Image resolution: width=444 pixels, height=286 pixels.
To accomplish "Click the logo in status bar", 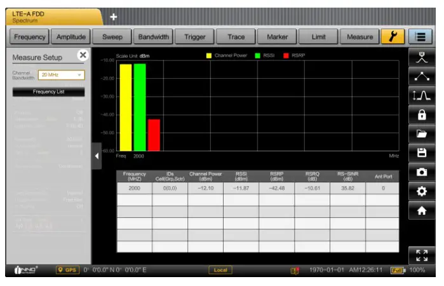I will click(x=26, y=270).
